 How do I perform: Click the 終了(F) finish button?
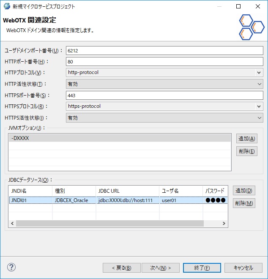click(x=202, y=268)
